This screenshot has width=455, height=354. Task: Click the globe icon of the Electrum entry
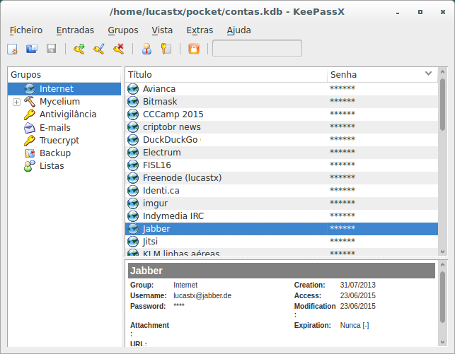pos(133,153)
